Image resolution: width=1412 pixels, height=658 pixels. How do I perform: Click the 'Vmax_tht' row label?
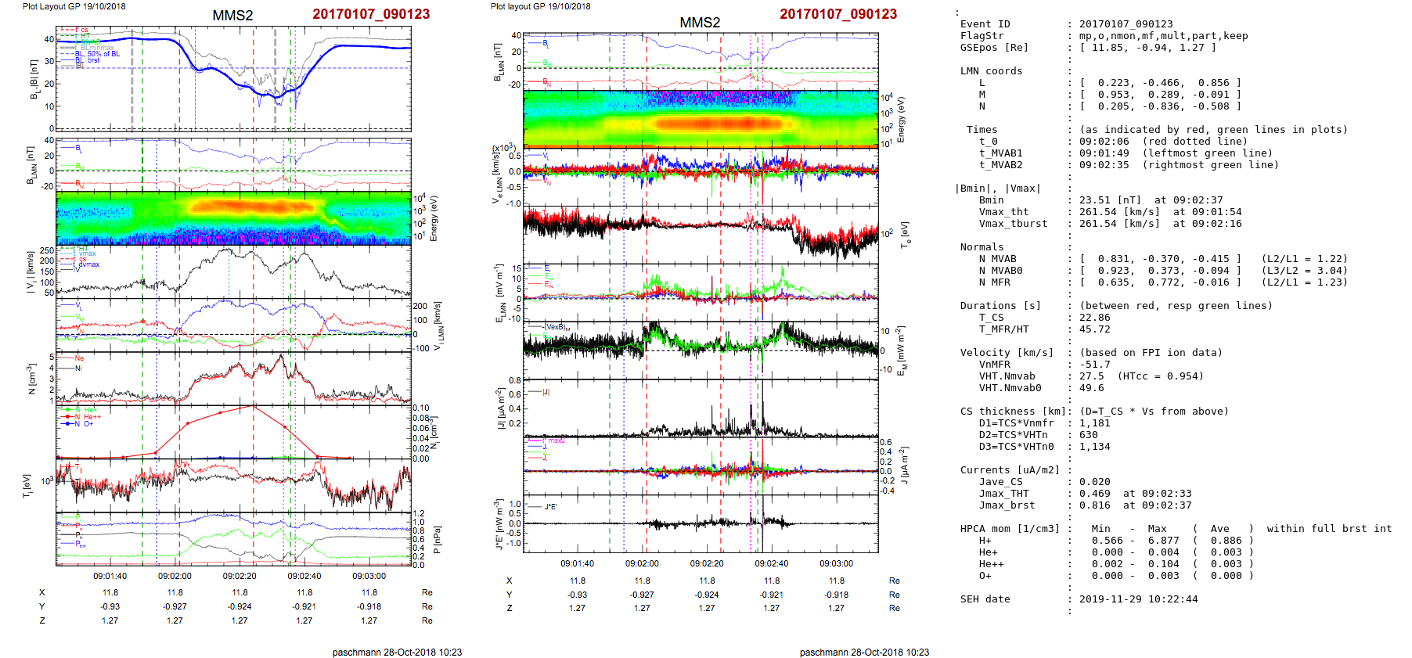[x=1003, y=212]
